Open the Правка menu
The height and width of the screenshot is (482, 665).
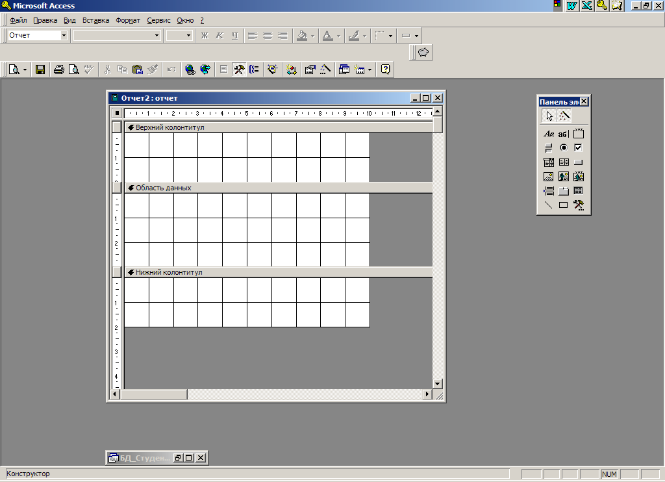(45, 20)
